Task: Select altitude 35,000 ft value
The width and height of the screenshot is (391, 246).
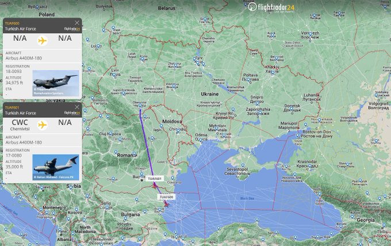Action: (14, 167)
